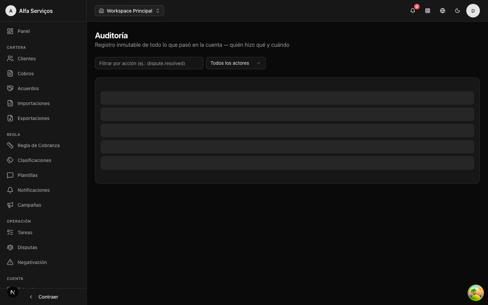488x305 pixels.
Task: Click the Workspace Principal building icon
Action: pos(101,11)
